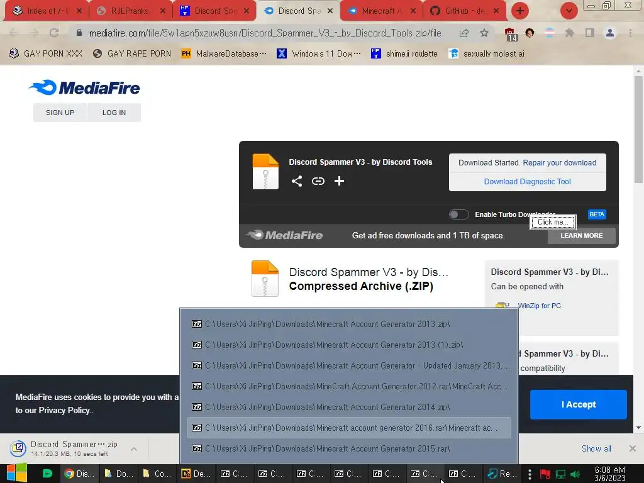Screen dimensions: 644x483
Task: Open the 'De...' taskbar button
Action: coord(196,474)
